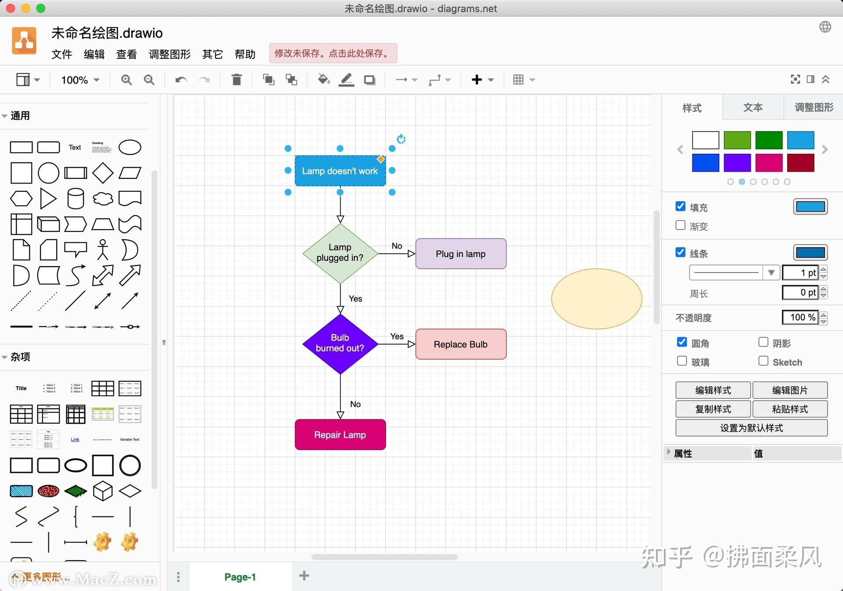Open fill color bucket tool
Viewport: 843px width, 591px height.
coord(324,80)
